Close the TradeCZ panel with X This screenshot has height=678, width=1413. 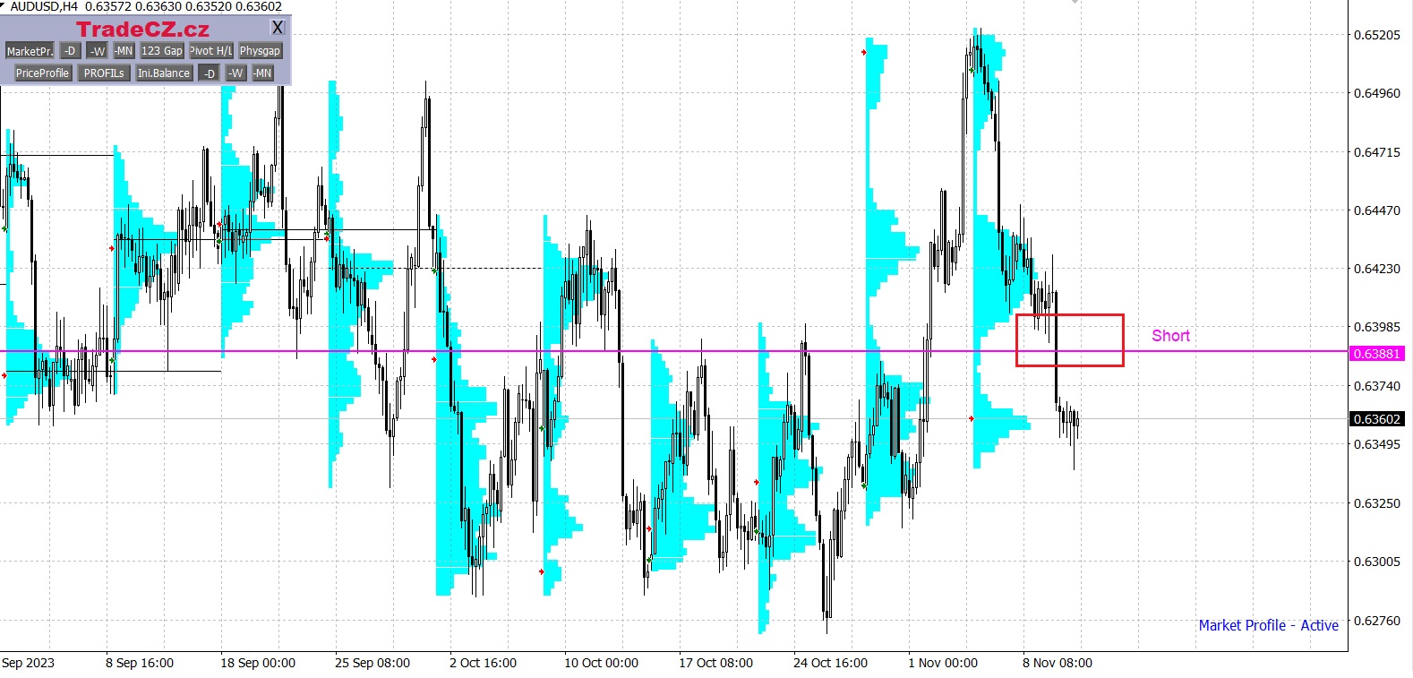[278, 28]
